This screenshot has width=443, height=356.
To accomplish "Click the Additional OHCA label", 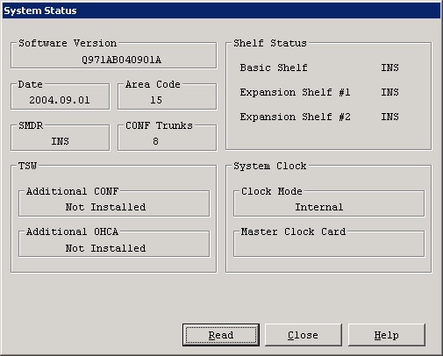I will click(73, 231).
